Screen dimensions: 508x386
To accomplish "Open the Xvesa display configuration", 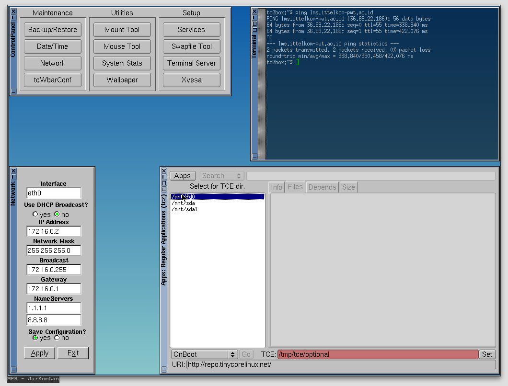I will (x=191, y=79).
